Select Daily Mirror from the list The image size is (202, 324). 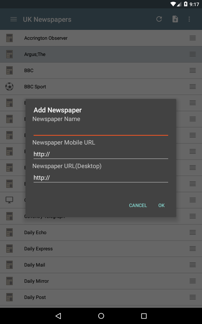pos(37,281)
